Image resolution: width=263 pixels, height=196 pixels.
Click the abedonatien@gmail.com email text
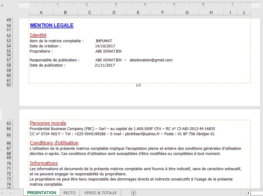point(151,60)
